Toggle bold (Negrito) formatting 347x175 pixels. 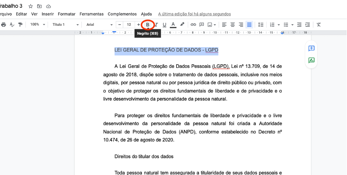[147, 25]
